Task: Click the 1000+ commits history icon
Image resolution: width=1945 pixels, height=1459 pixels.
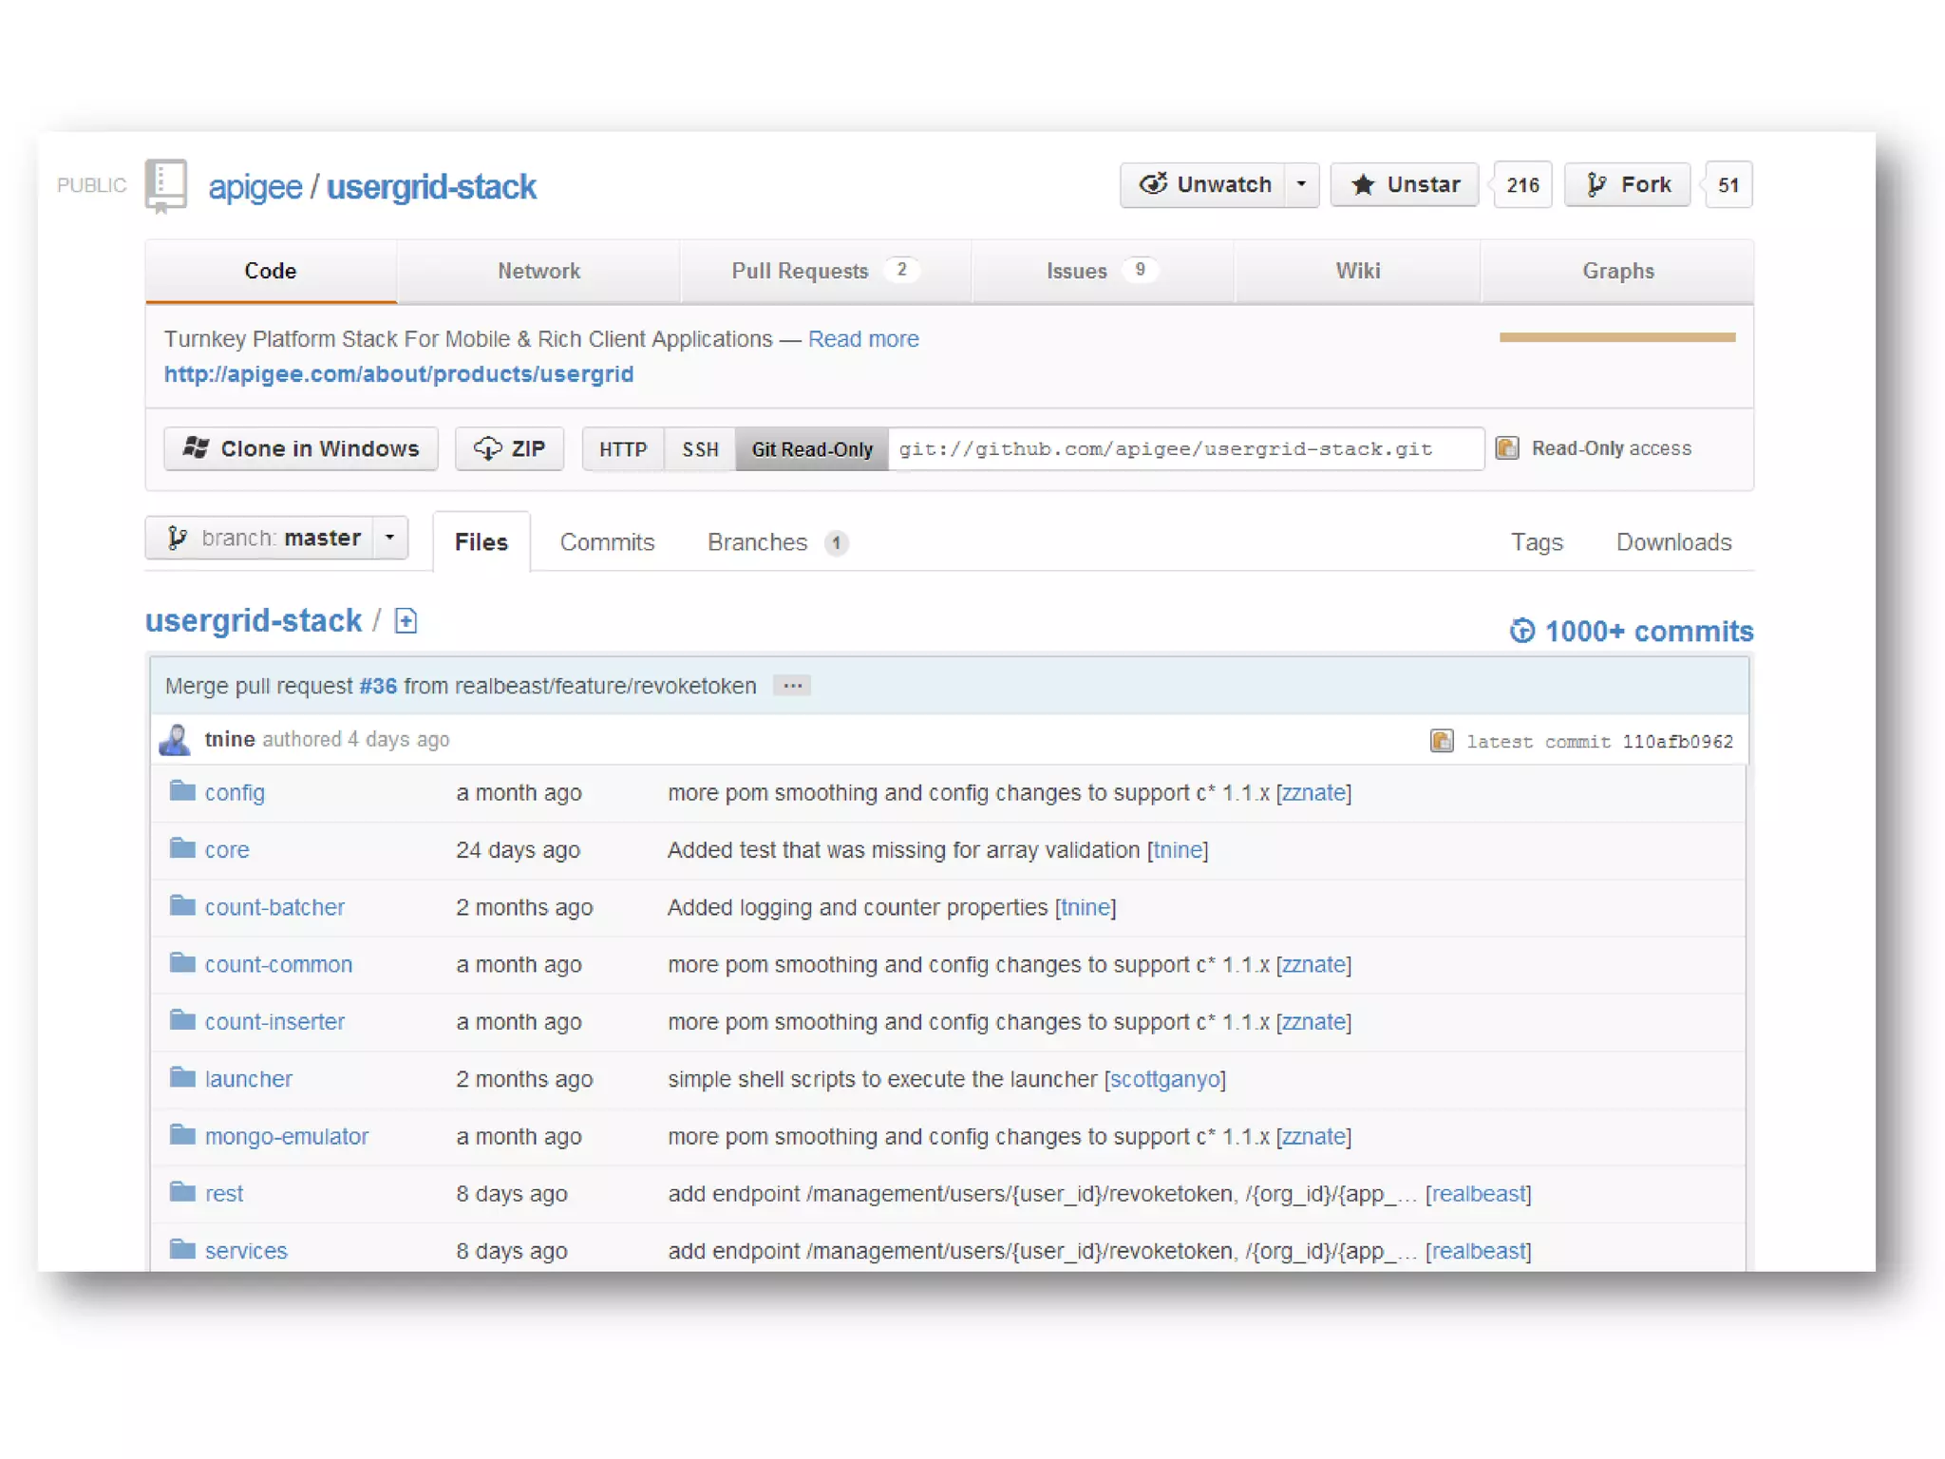Action: click(1521, 631)
